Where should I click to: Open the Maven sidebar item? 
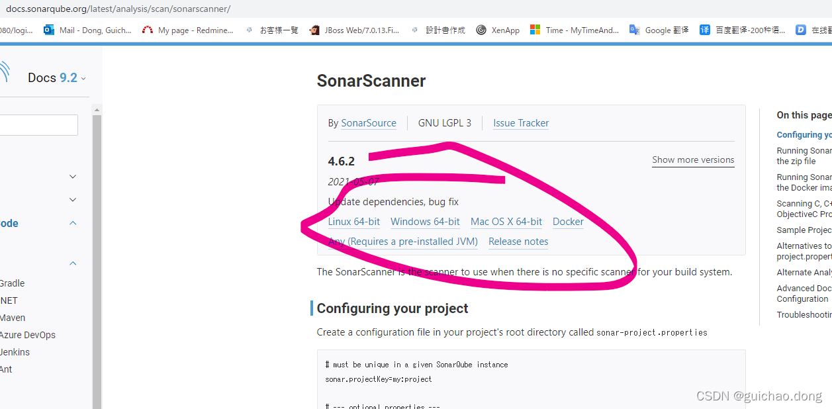click(x=13, y=318)
